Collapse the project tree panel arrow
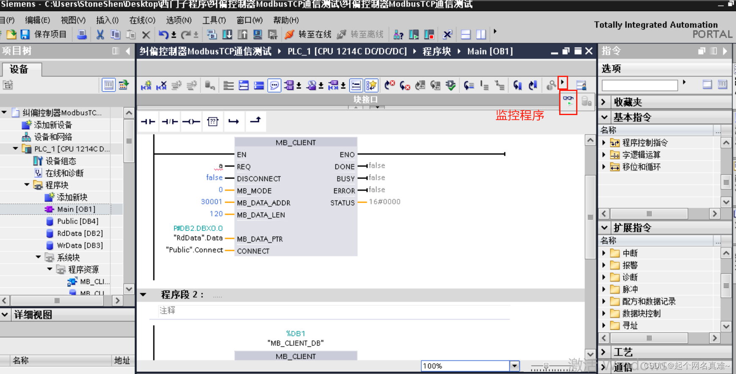Viewport: 736px width, 374px height. pyautogui.click(x=128, y=51)
